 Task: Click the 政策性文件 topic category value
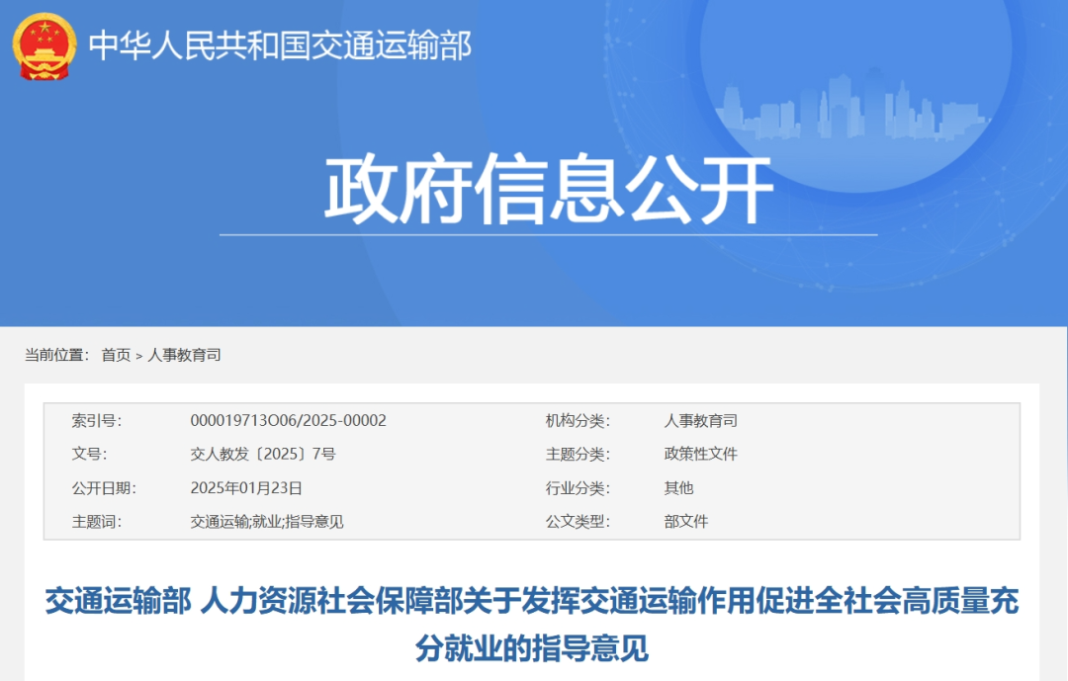(x=700, y=455)
